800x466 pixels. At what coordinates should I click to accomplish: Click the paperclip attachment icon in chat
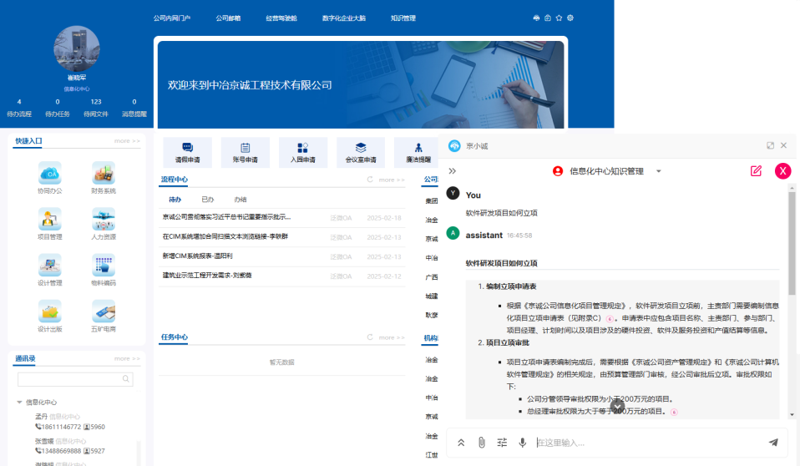click(482, 443)
